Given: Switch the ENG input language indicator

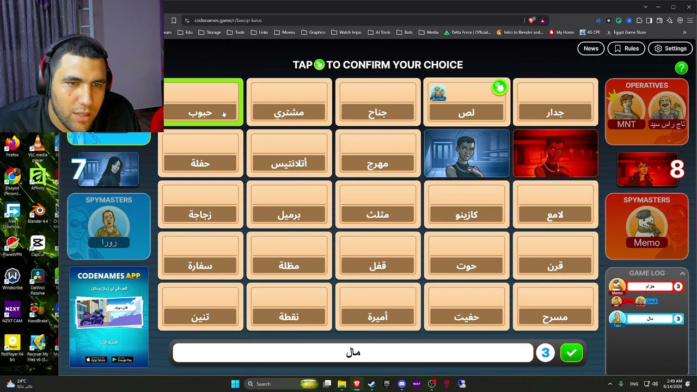Looking at the screenshot, I should tap(634, 384).
